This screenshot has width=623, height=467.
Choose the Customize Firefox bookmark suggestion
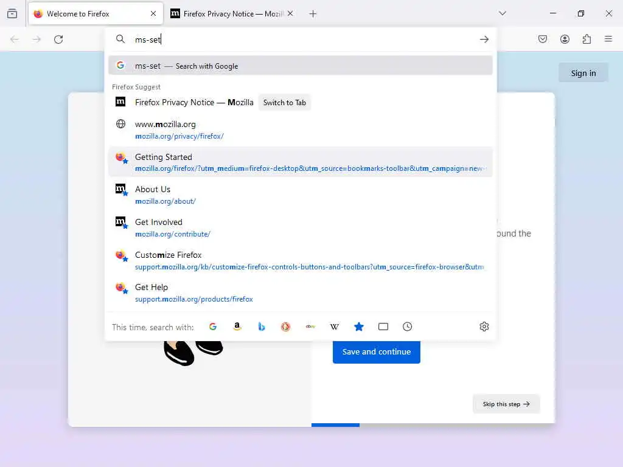point(301,260)
